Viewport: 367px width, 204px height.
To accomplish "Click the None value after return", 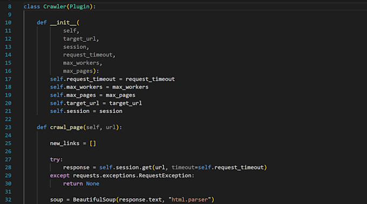I will [92, 184].
